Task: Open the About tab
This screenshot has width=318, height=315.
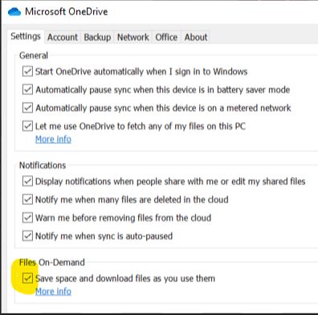Action: (x=196, y=37)
